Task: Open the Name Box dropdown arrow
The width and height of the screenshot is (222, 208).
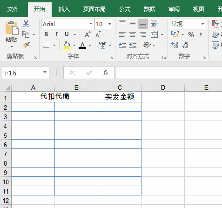Action: 45,72
